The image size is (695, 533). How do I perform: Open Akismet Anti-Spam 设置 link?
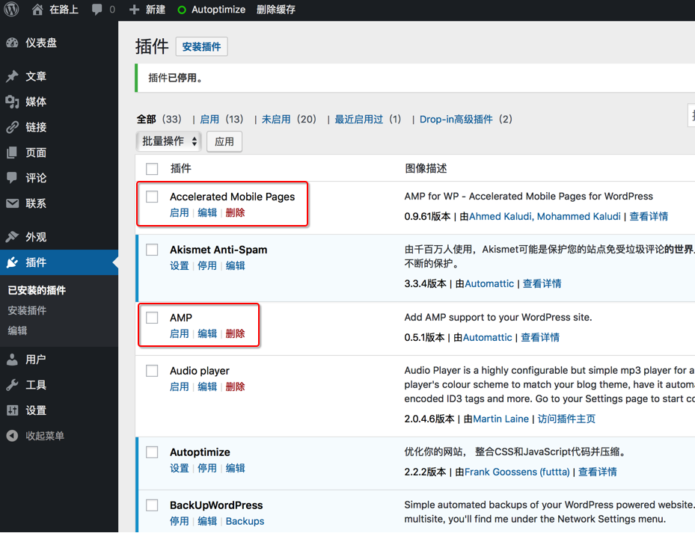click(x=180, y=266)
